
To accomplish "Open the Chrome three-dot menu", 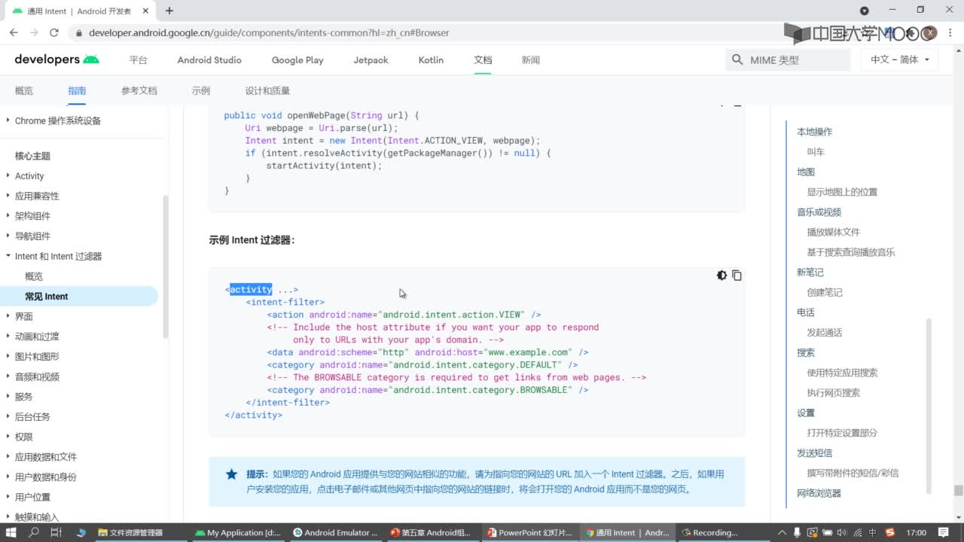I will (952, 32).
